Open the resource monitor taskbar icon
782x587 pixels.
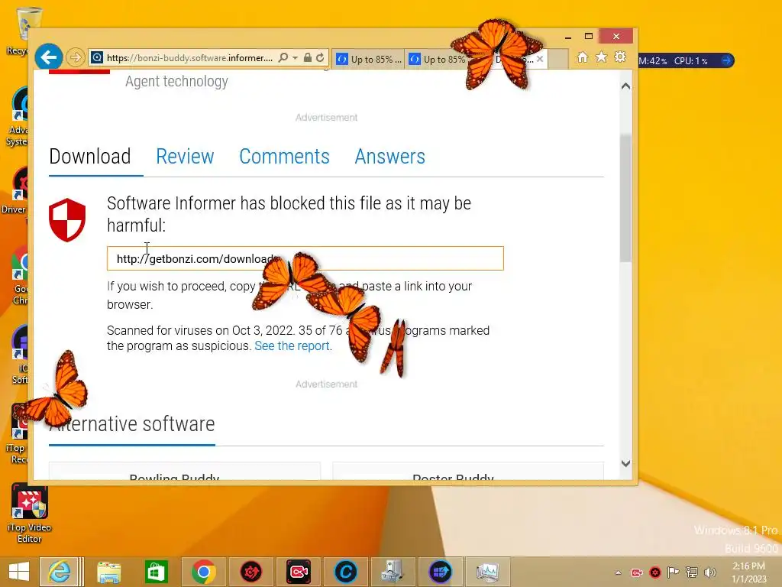pyautogui.click(x=488, y=572)
